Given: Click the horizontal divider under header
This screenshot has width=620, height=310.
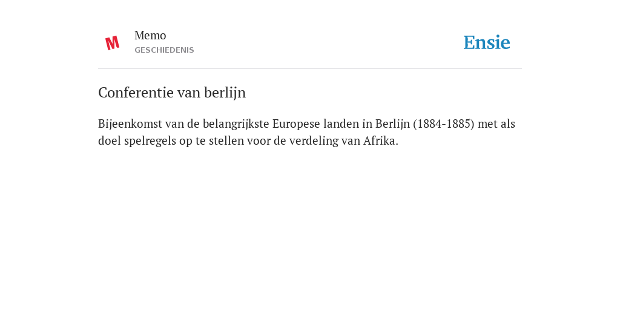Looking at the screenshot, I should [x=310, y=69].
